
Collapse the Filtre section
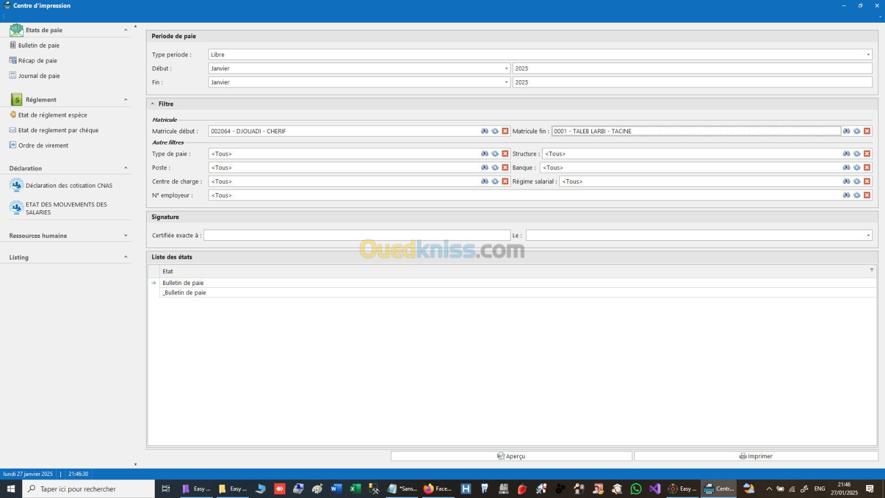(153, 104)
